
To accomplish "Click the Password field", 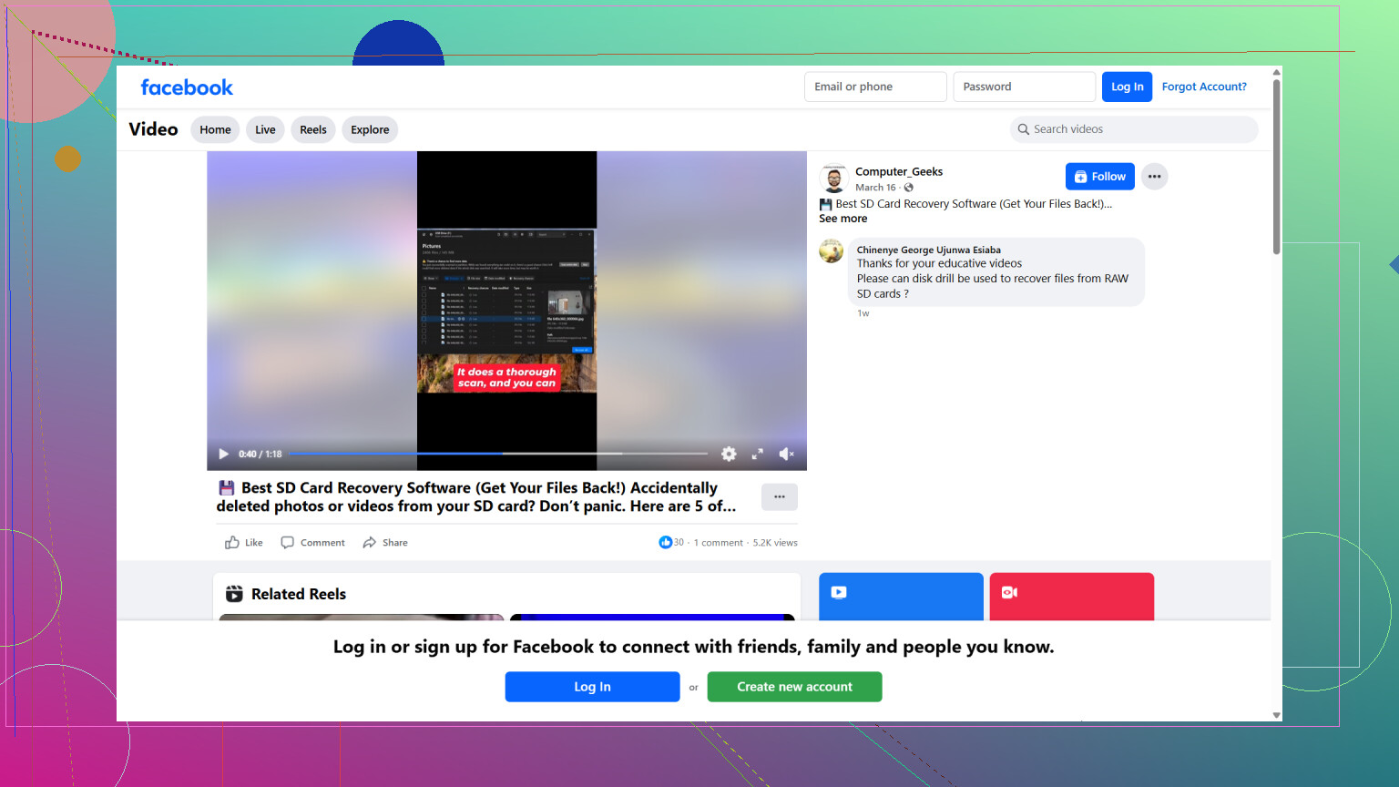I will point(1024,87).
